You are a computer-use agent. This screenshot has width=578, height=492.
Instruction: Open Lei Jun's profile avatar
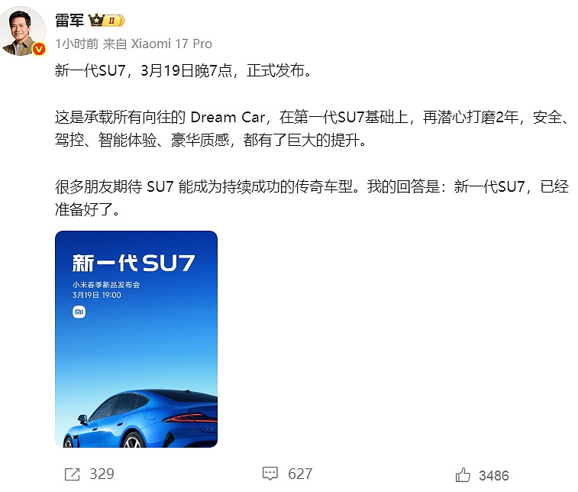(23, 31)
